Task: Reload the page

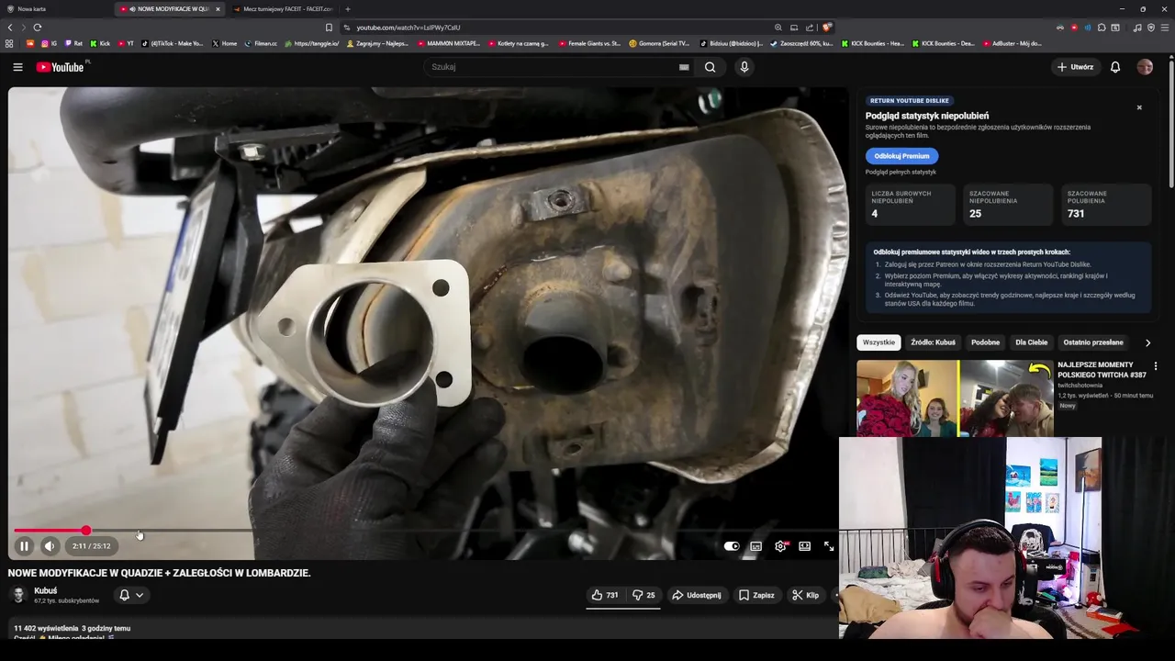Action: pos(37,28)
